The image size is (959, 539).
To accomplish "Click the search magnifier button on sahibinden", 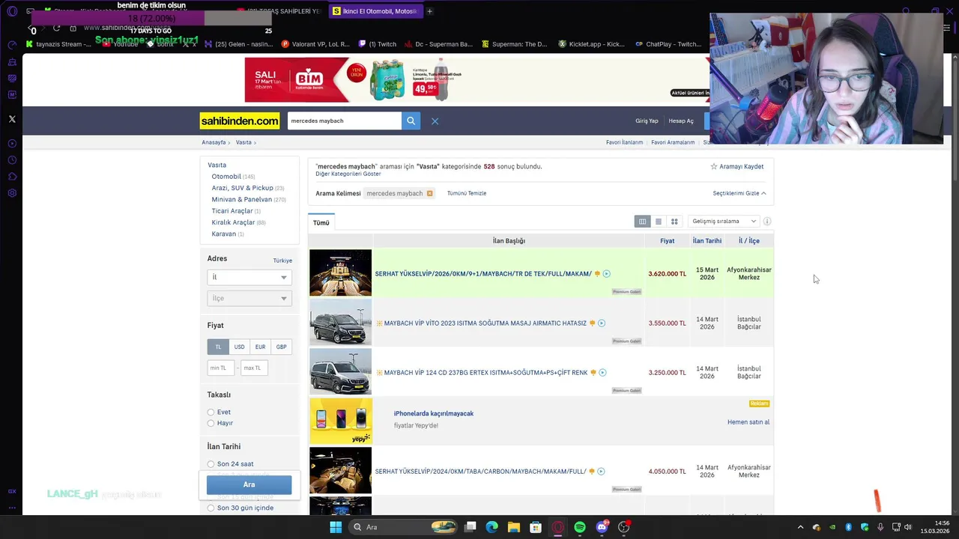I will click(411, 121).
